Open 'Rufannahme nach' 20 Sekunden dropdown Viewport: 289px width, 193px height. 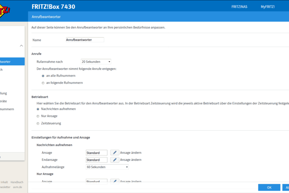coord(96,61)
